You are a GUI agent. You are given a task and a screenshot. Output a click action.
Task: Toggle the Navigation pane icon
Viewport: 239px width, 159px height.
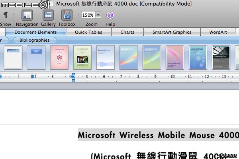[x=27, y=15]
